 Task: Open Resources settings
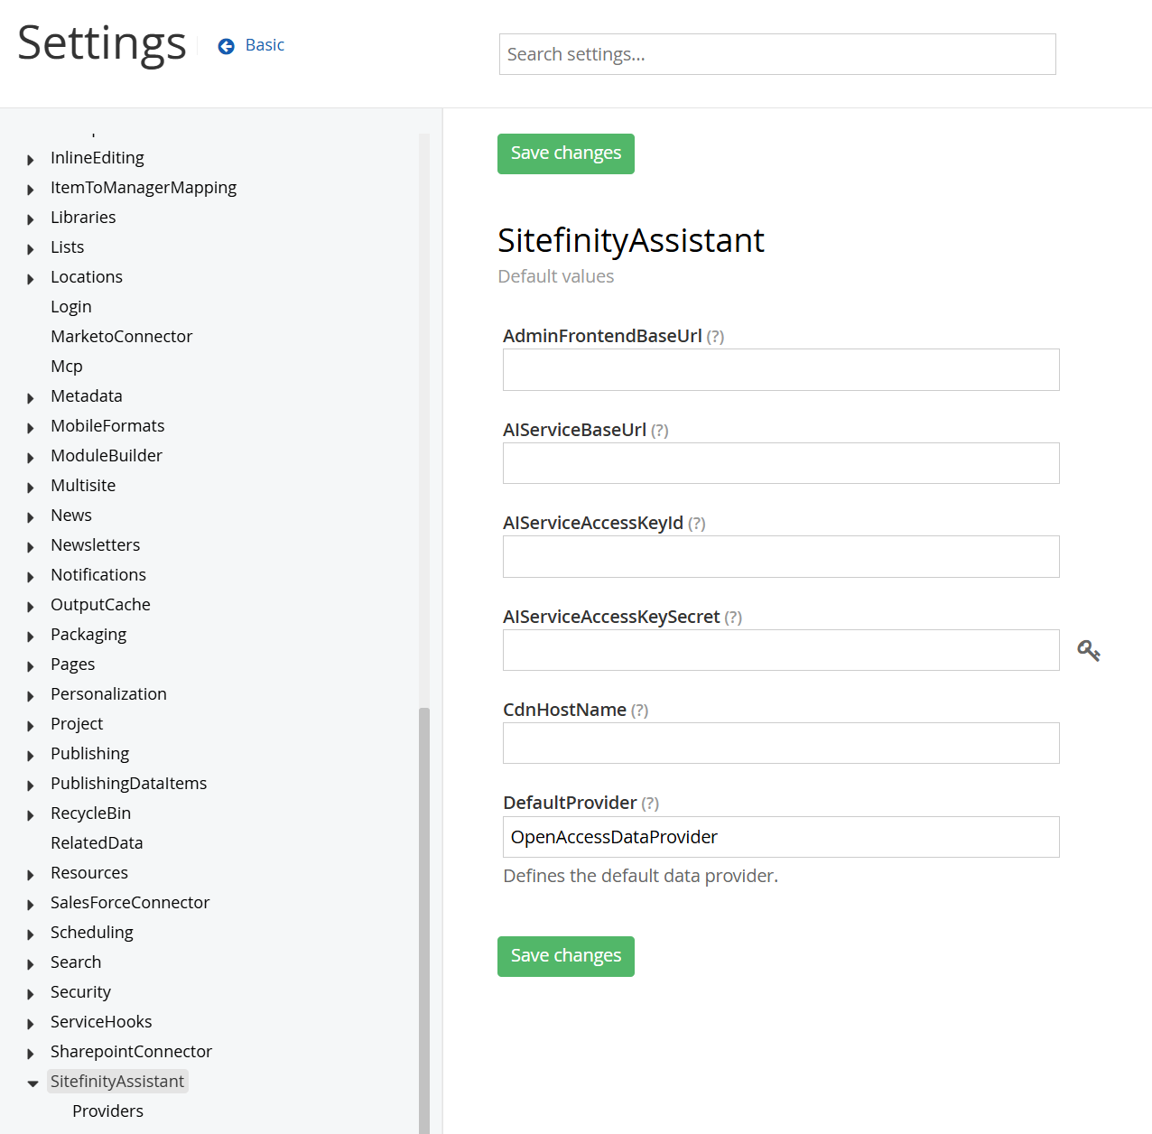click(89, 873)
